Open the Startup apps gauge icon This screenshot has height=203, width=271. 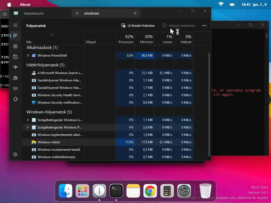point(15,67)
